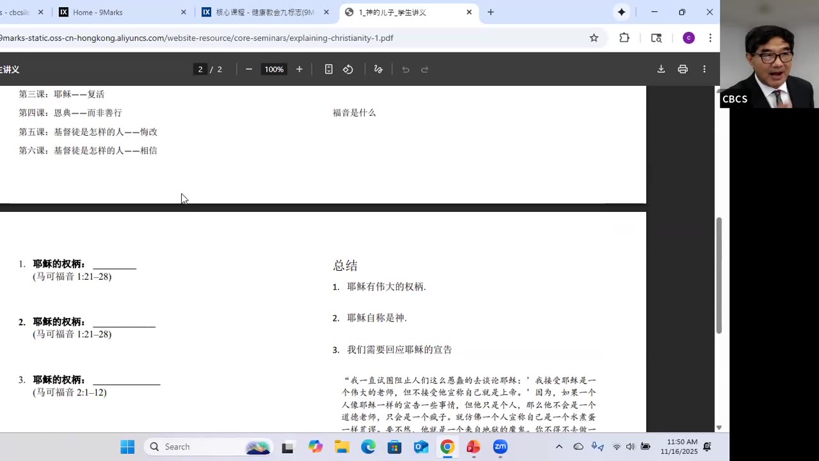Screen dimensions: 819x461
Task: Click the text 第四课：恩典——而非善行
Action: click(x=70, y=113)
